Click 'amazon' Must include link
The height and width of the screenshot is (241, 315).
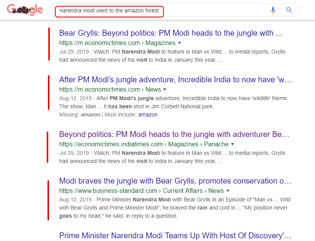148,115
